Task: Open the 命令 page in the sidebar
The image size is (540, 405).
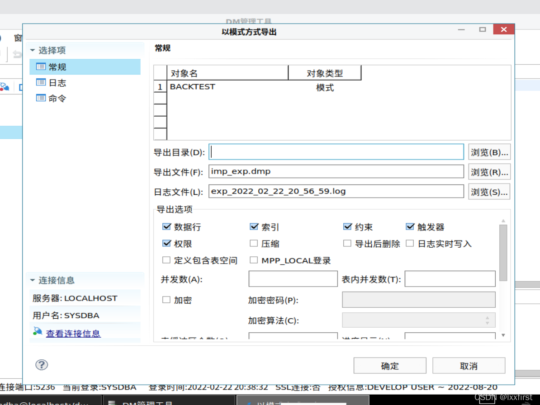Action: coord(57,99)
